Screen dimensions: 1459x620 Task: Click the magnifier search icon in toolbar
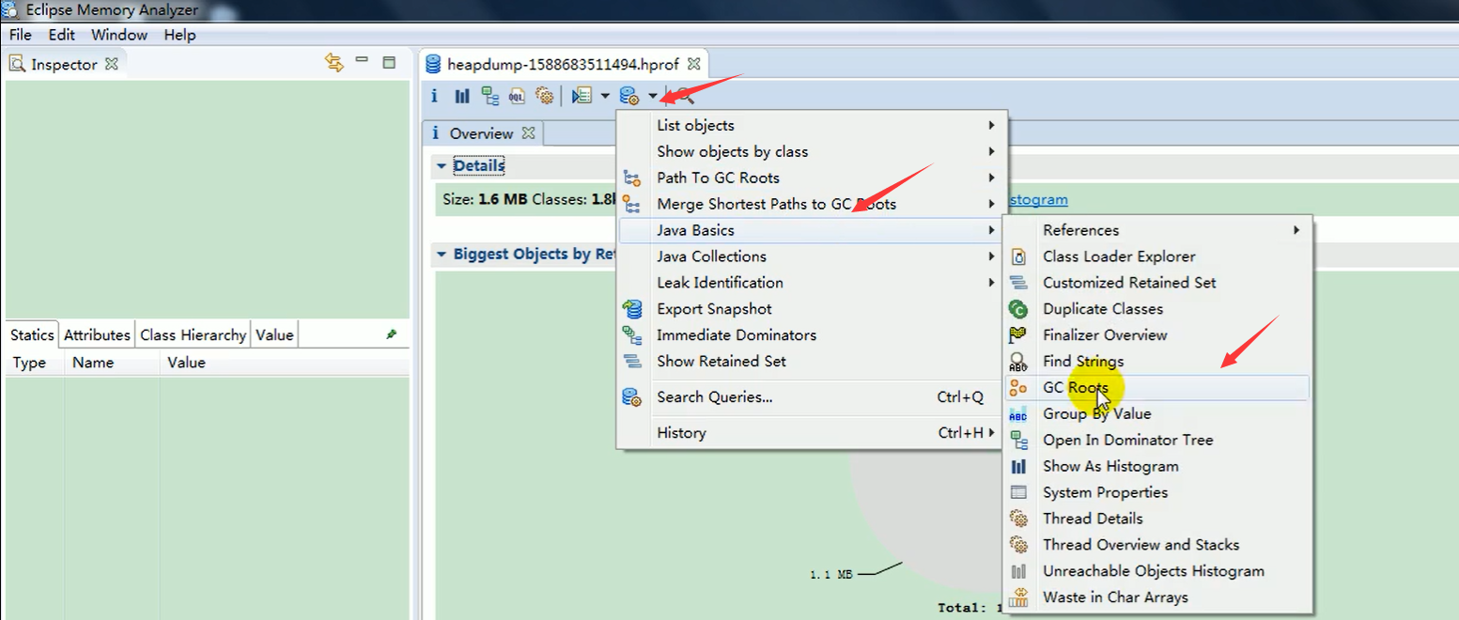[x=685, y=96]
